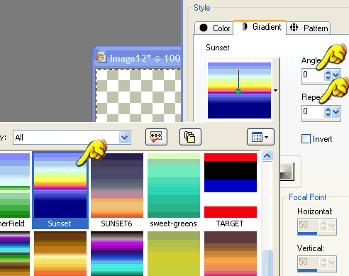The height and width of the screenshot is (276, 349).
Task: Select the TARGET gradient thumbnail
Action: pyautogui.click(x=231, y=186)
